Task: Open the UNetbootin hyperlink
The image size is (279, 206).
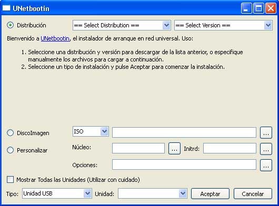Action: (x=55, y=38)
